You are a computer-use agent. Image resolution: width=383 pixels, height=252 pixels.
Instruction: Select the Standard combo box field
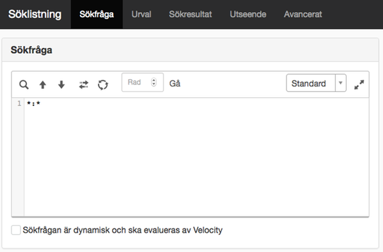click(316, 83)
